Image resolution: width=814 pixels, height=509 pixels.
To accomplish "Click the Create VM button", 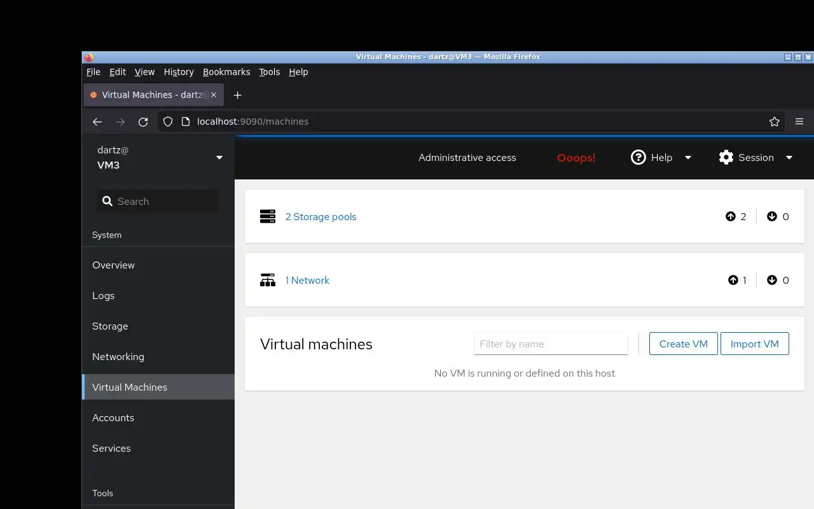I will (684, 344).
